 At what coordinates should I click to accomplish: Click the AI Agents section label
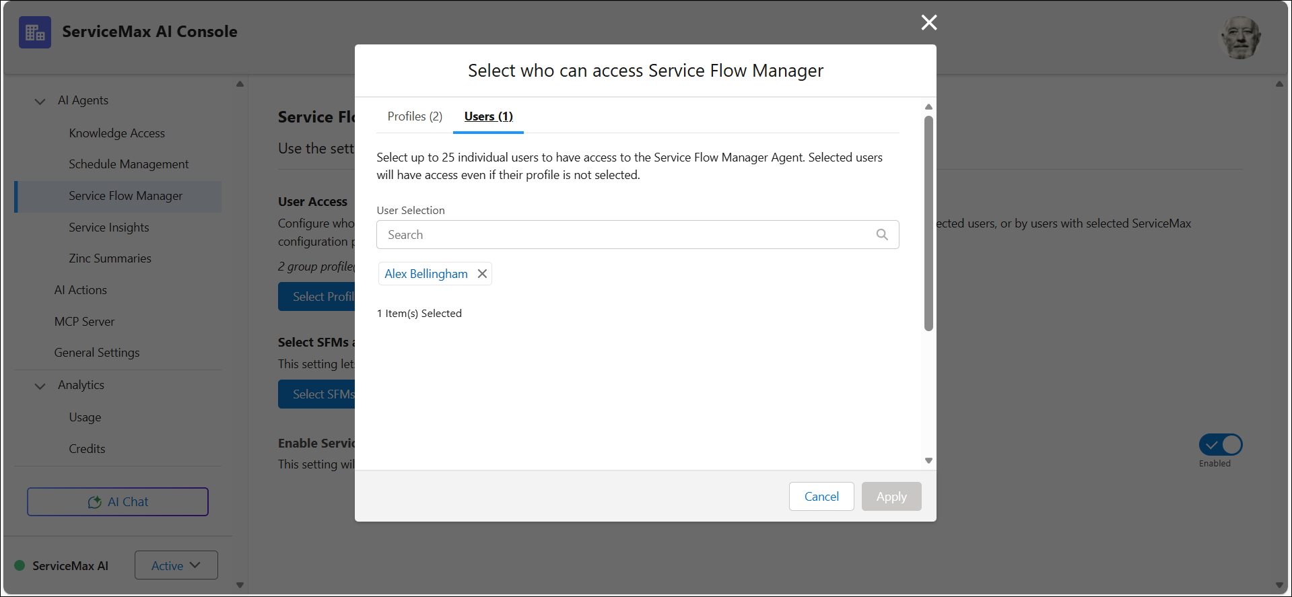point(83,100)
